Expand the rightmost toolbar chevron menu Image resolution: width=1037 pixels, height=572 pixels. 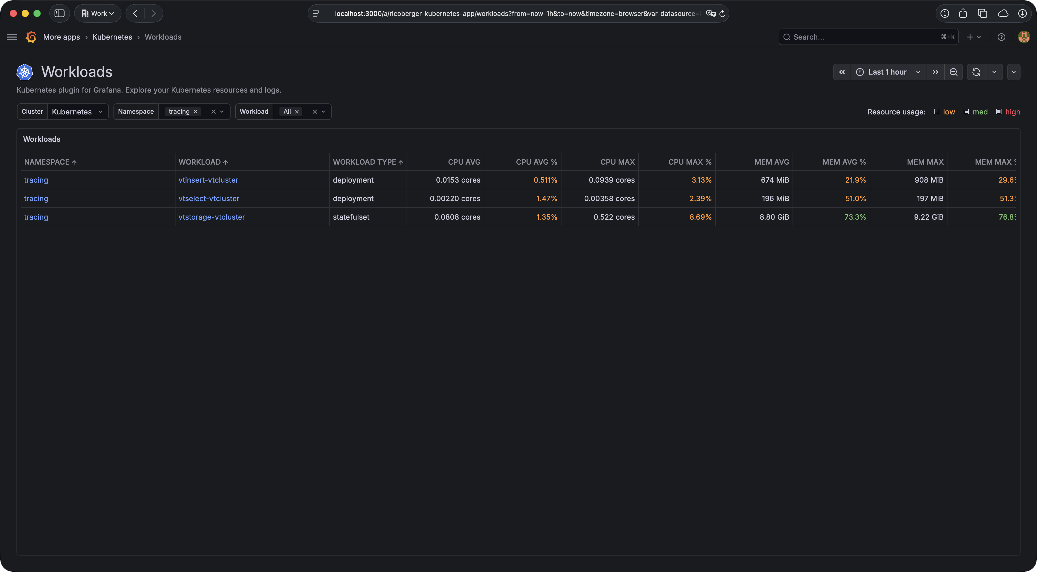[1014, 72]
